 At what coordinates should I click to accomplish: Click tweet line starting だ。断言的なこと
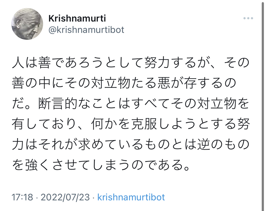point(131,104)
